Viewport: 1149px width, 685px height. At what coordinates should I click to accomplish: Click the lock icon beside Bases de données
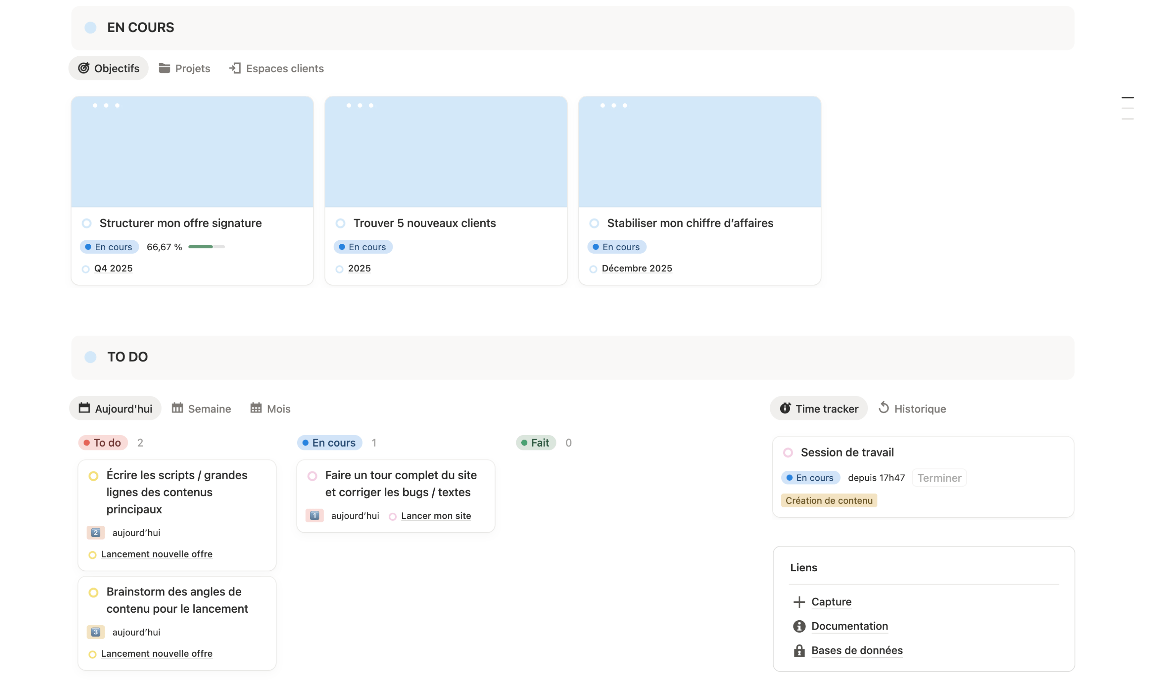pyautogui.click(x=799, y=651)
